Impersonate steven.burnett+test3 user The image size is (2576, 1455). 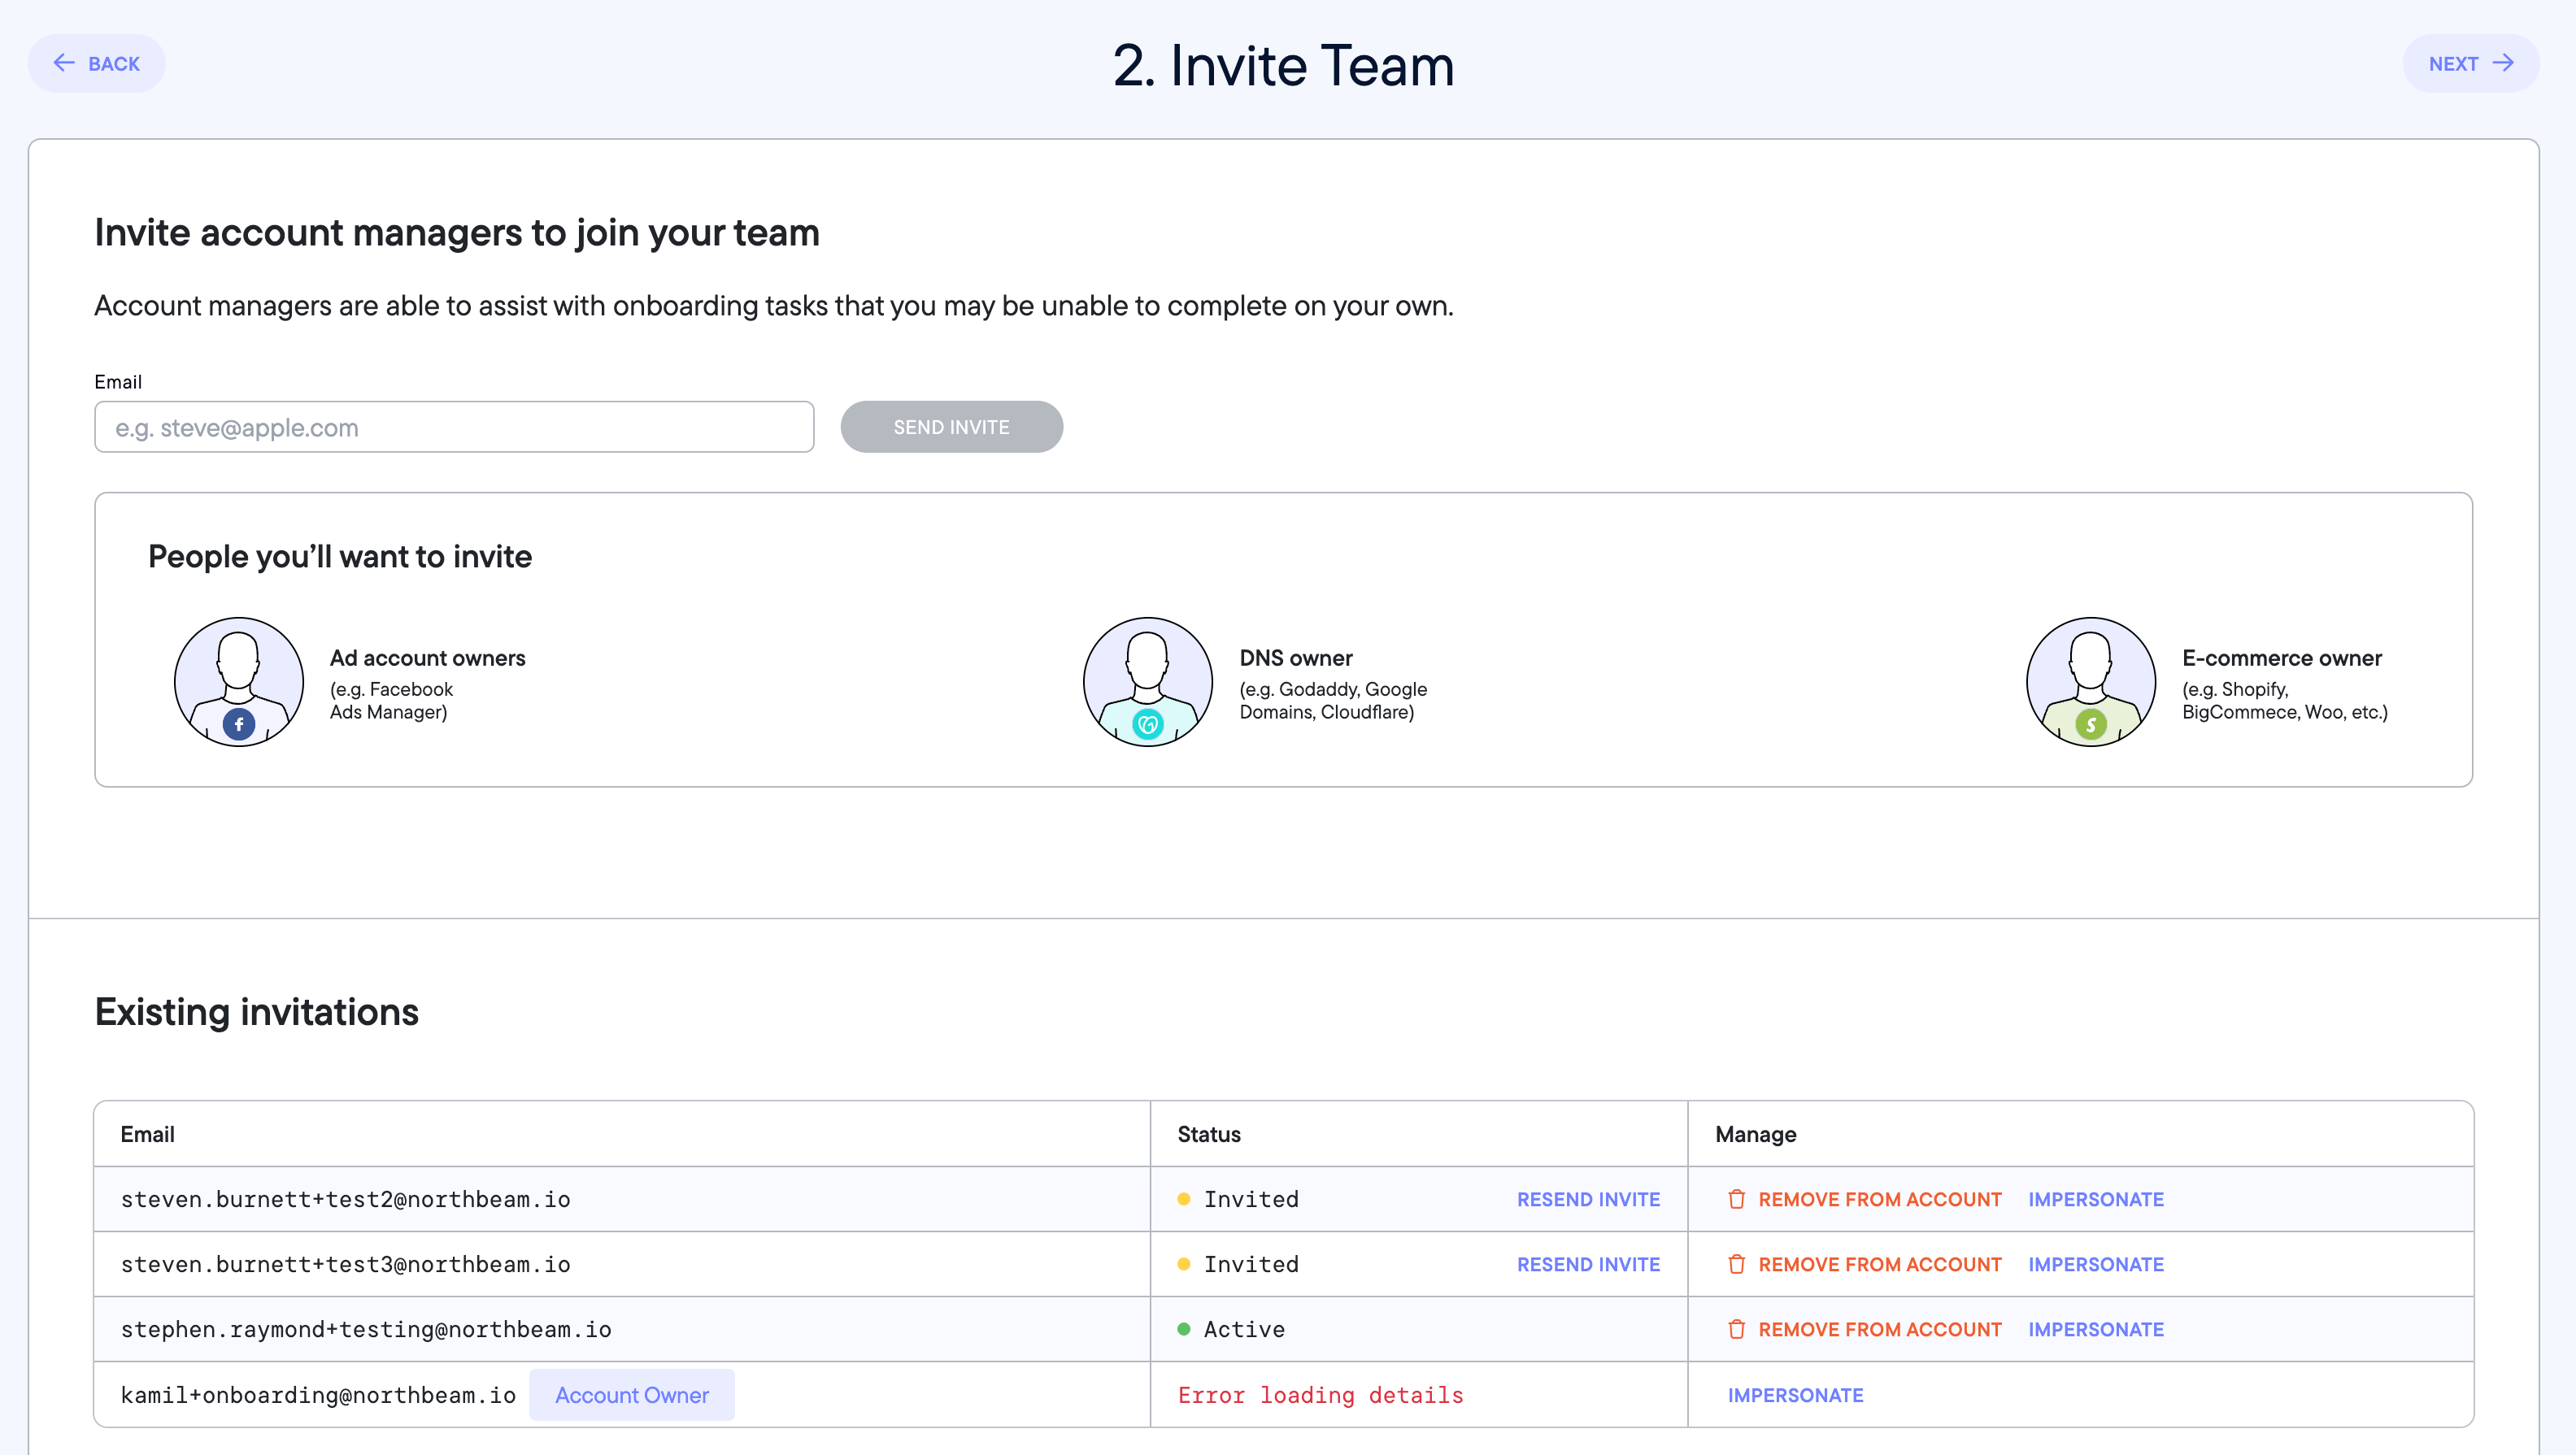click(x=2096, y=1264)
